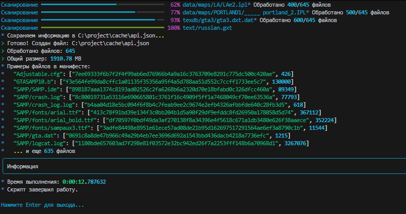Click the file size value 367112

(x=309, y=112)
